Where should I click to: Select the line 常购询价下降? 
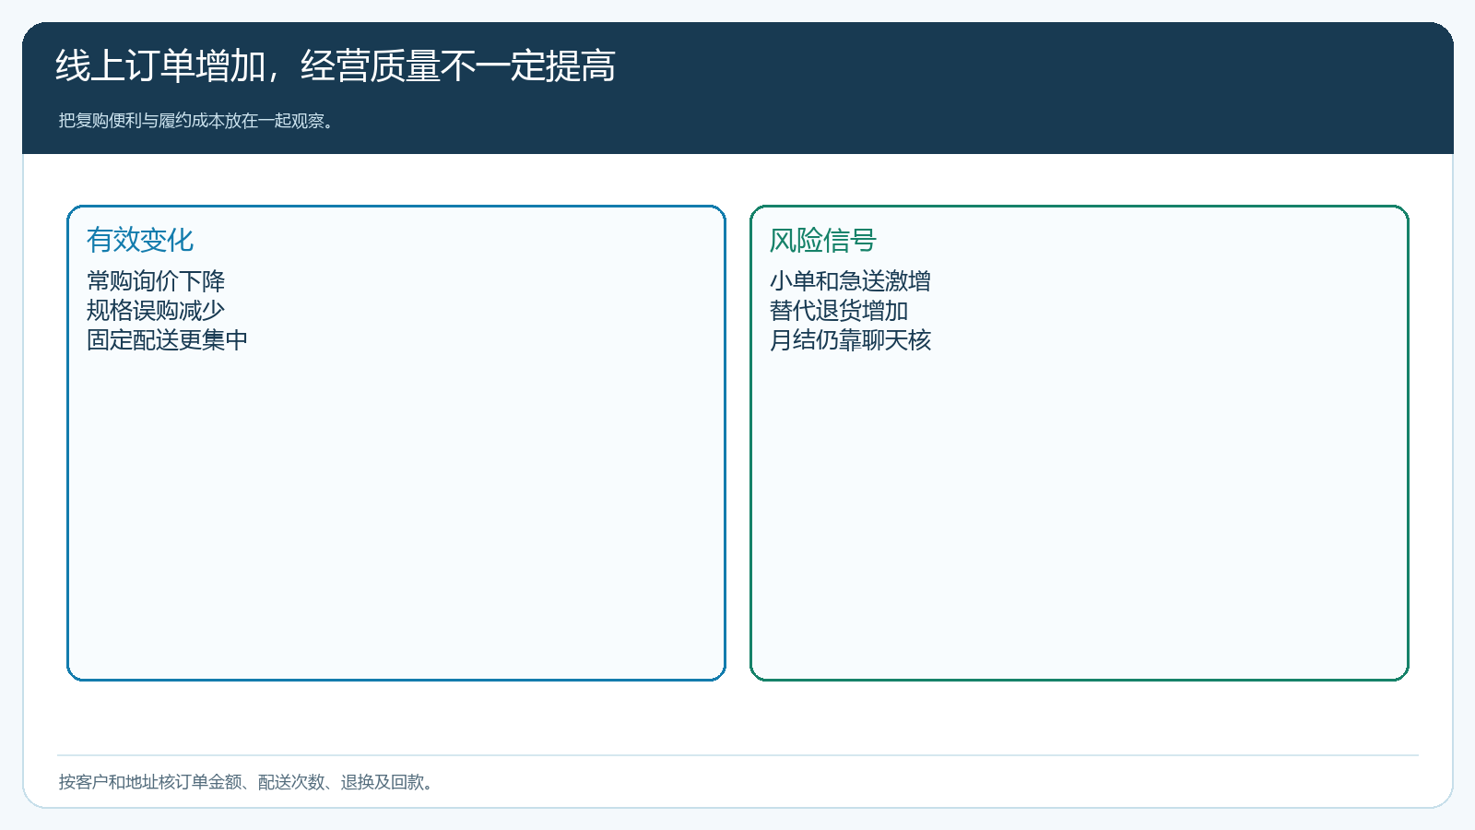pos(156,281)
